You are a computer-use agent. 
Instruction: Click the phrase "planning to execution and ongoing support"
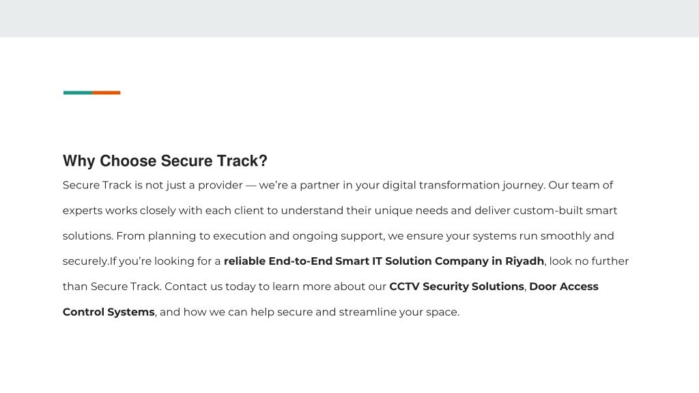click(x=266, y=236)
